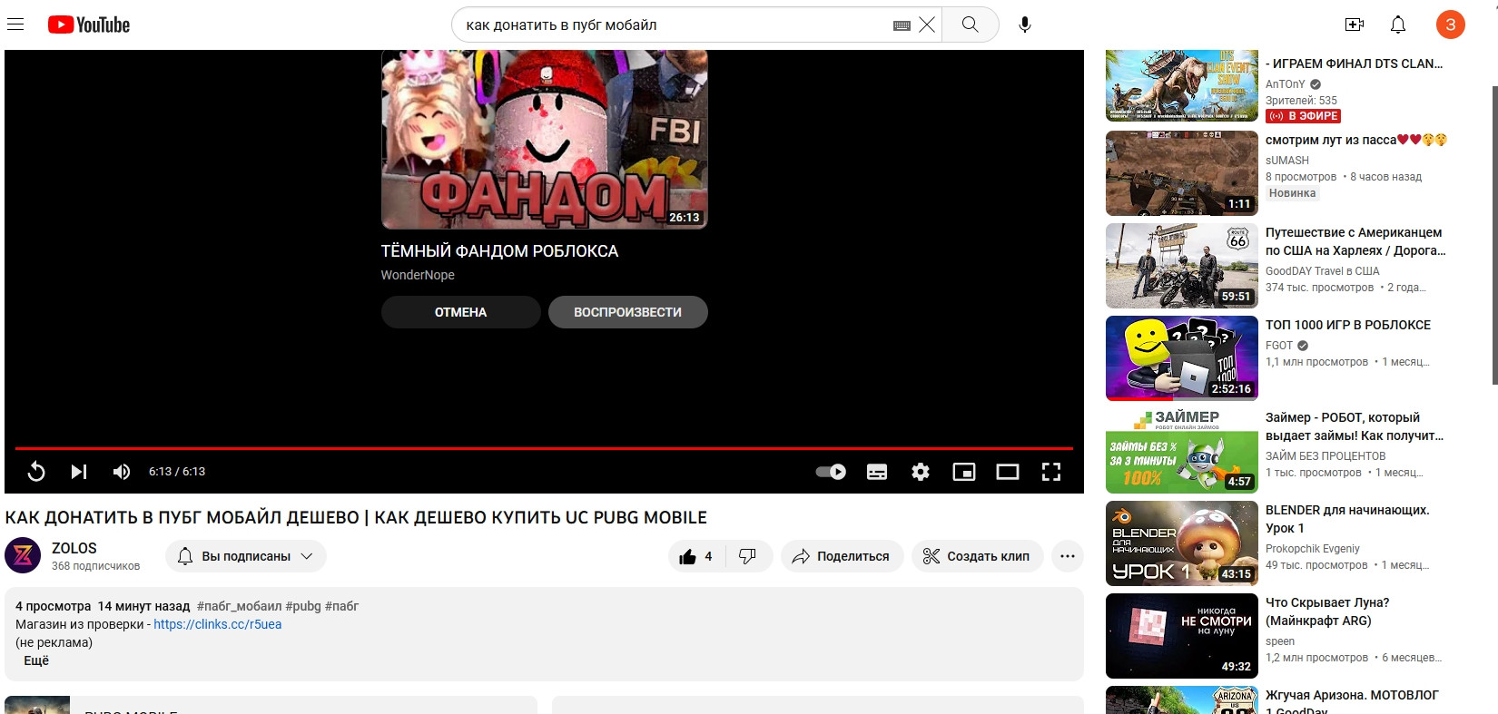Open BLENDER для начинающих Урок 1 thumbnail

point(1182,543)
